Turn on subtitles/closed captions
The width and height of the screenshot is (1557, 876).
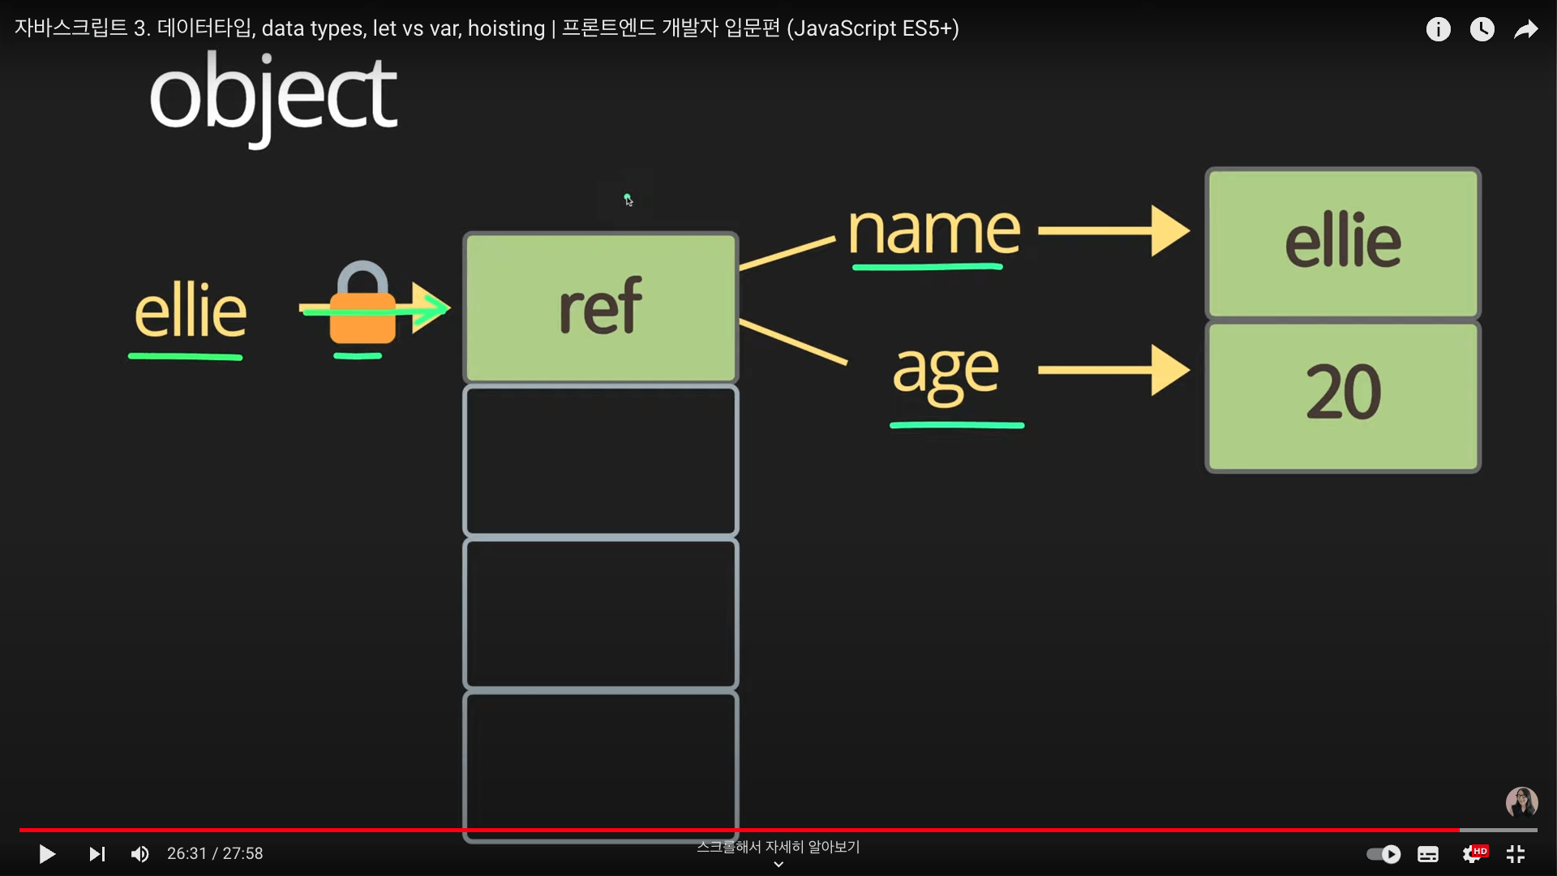tap(1428, 854)
